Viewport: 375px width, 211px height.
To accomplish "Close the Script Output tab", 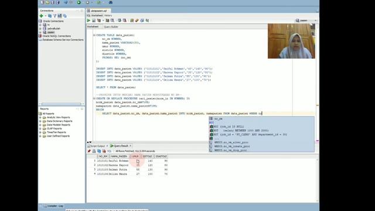I will [x=107, y=146].
